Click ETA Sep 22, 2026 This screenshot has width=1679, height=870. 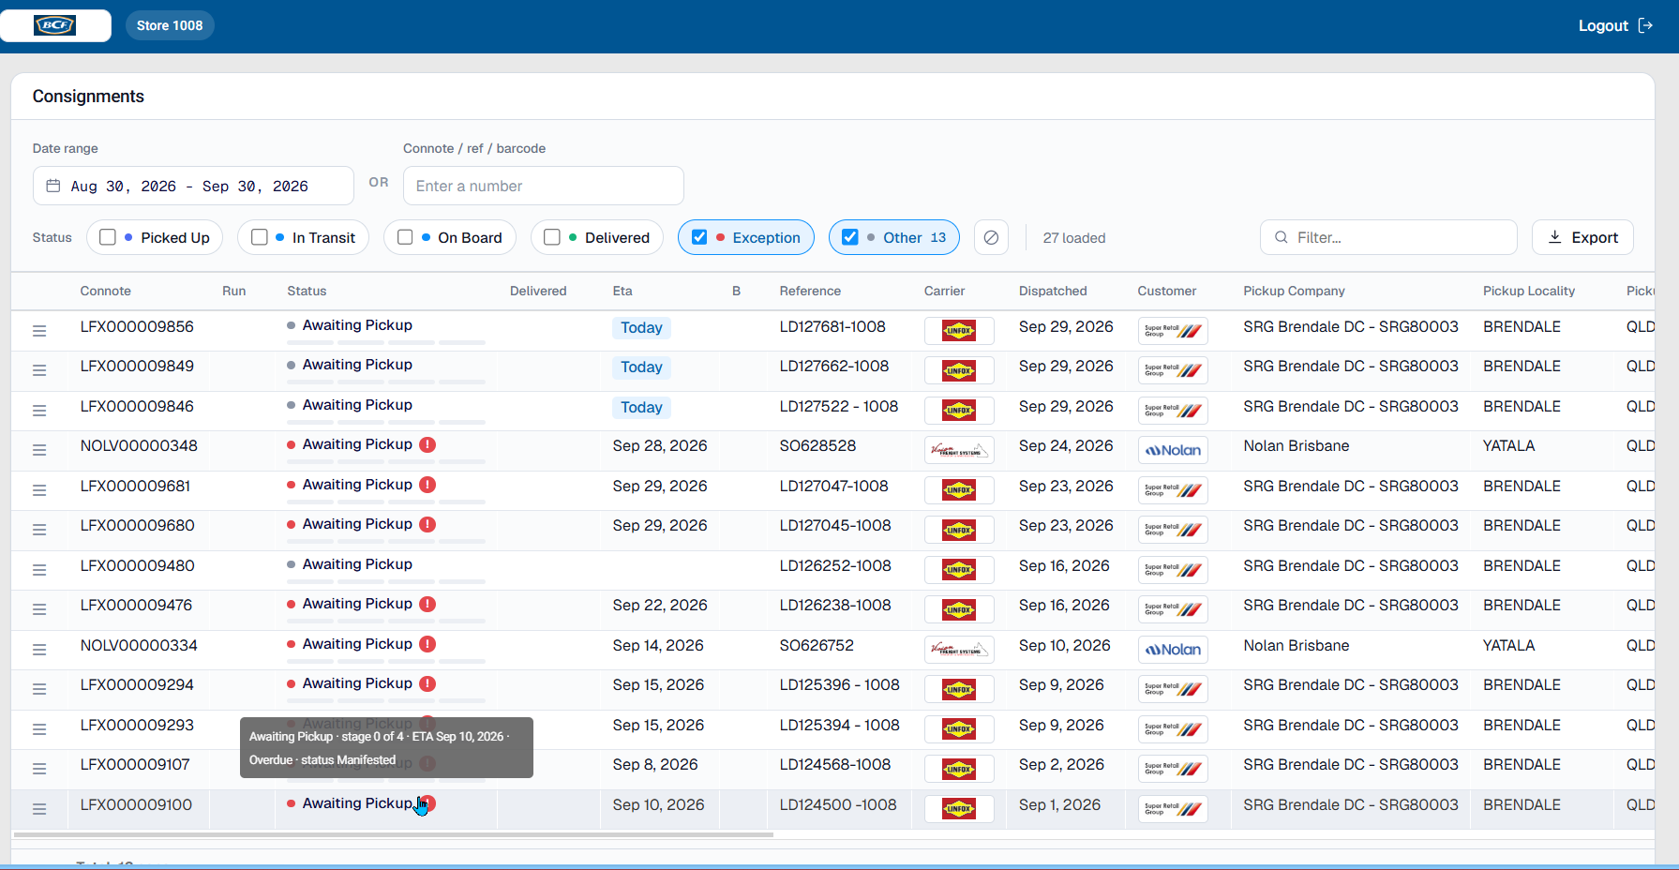coord(660,605)
